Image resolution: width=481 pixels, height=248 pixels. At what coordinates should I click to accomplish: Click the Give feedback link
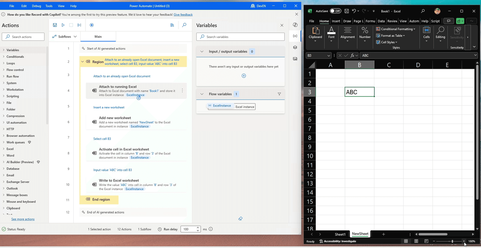[x=183, y=14]
